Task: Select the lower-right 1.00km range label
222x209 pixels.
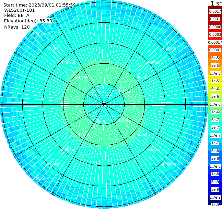Action: click(126, 121)
